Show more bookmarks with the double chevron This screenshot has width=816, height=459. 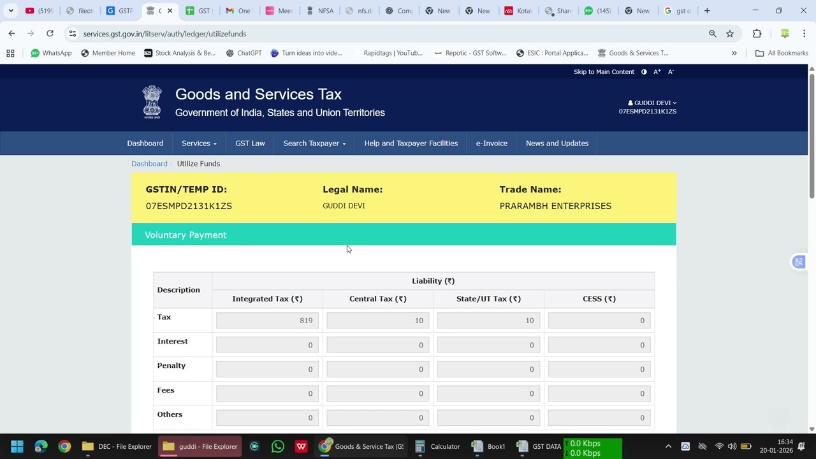tap(734, 53)
